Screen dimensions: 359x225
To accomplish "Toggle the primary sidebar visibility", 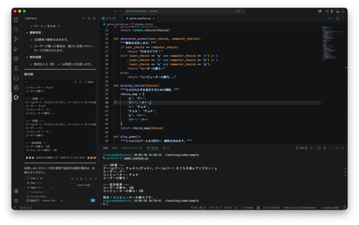I will pyautogui.click(x=332, y=11).
